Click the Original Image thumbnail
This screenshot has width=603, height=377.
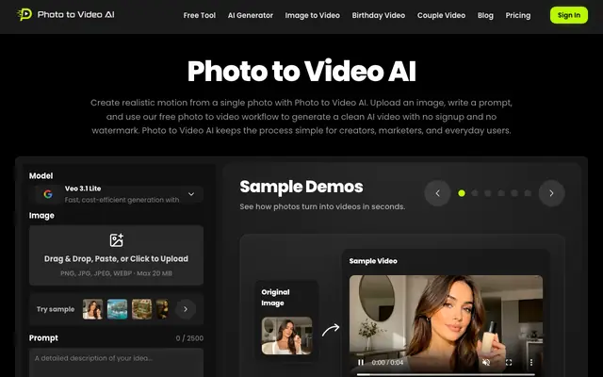(x=286, y=336)
